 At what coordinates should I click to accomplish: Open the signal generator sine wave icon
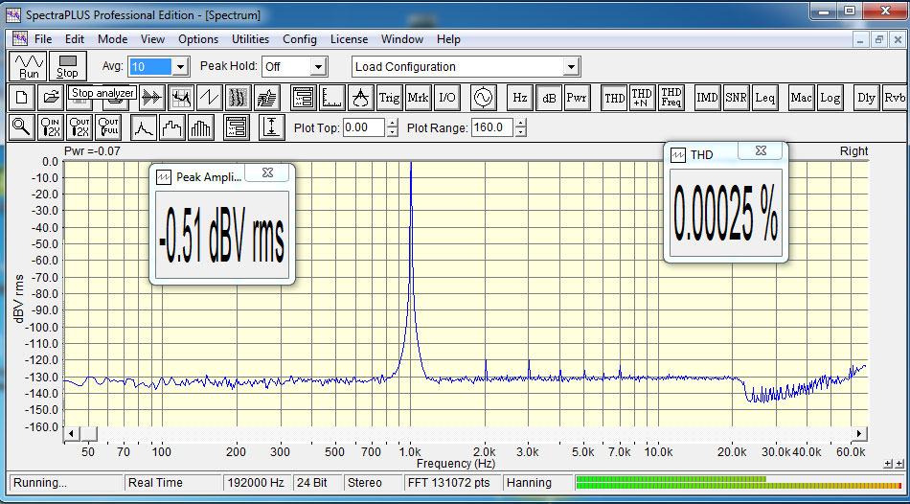pyautogui.click(x=483, y=97)
